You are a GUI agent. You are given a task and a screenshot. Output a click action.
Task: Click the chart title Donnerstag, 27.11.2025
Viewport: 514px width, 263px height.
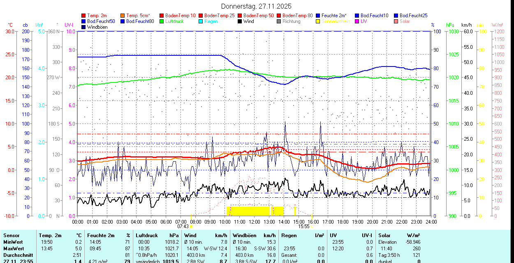(256, 6)
